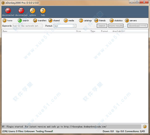Click the orange icon beside status message
Image resolution: width=150 pixels, height=135 pixels.
[x=145, y=126]
